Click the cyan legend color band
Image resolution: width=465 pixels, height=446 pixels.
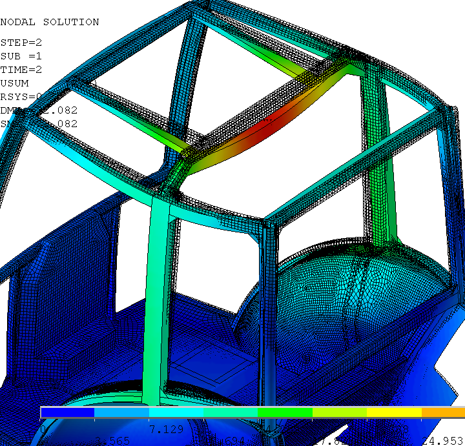pyautogui.click(x=176, y=412)
